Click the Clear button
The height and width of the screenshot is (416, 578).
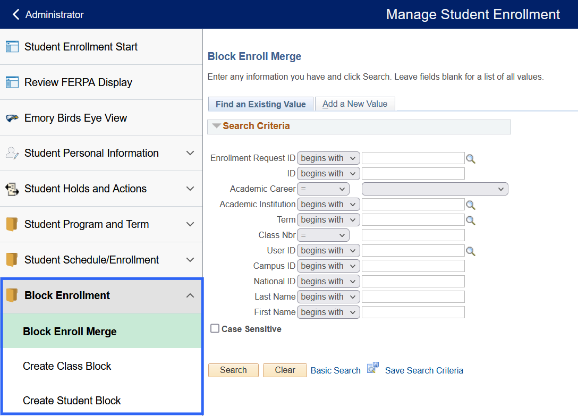285,370
